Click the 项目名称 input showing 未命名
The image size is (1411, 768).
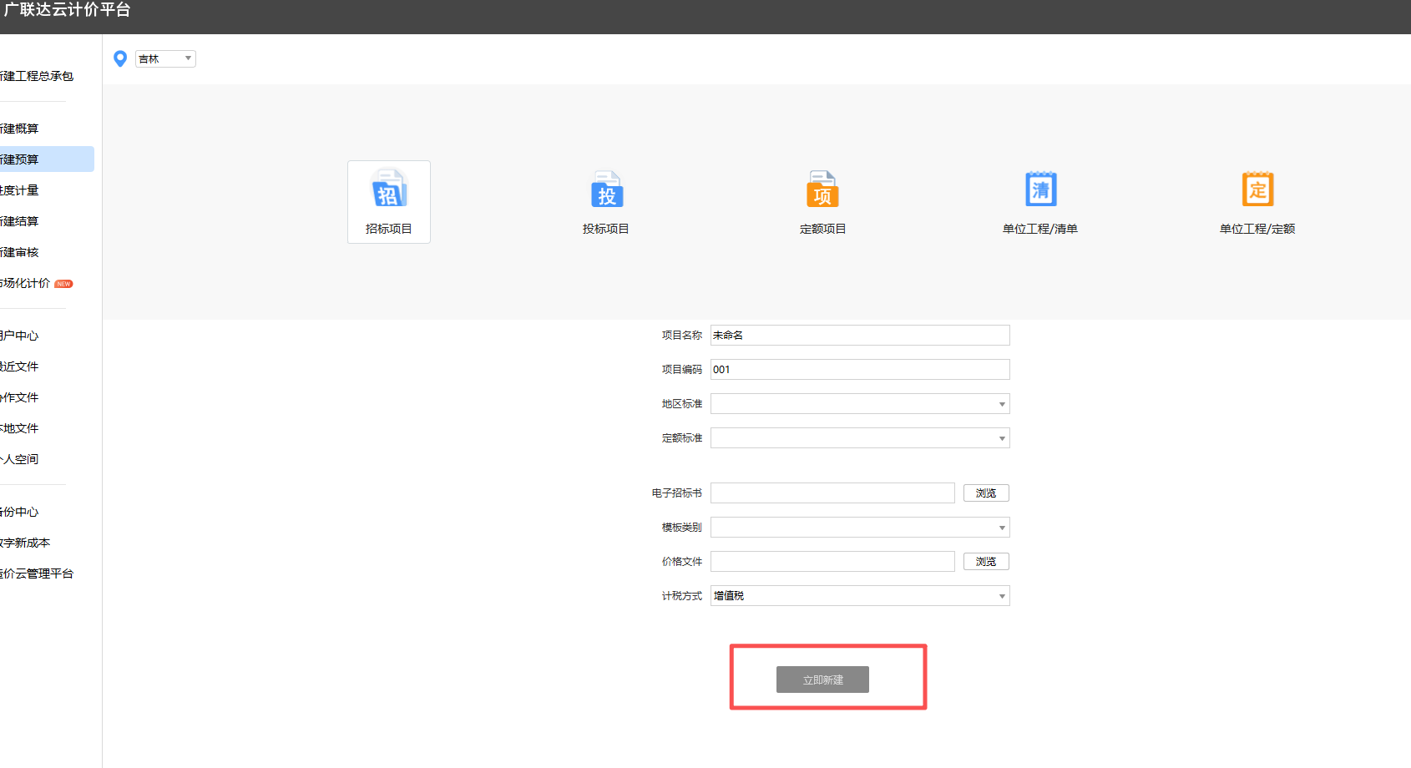click(860, 335)
